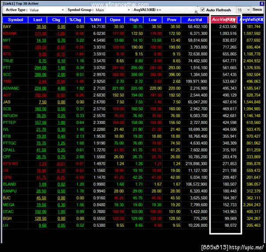Select the TMB symbol
This screenshot has width=266, height=252.
(x=7, y=81)
